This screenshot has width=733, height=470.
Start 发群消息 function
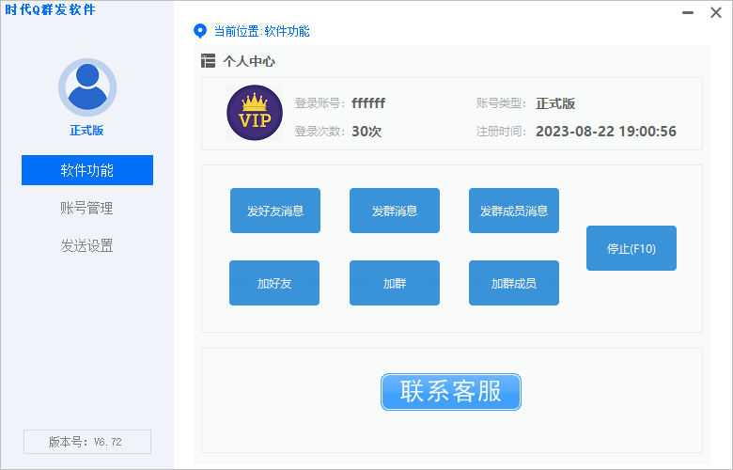[395, 211]
